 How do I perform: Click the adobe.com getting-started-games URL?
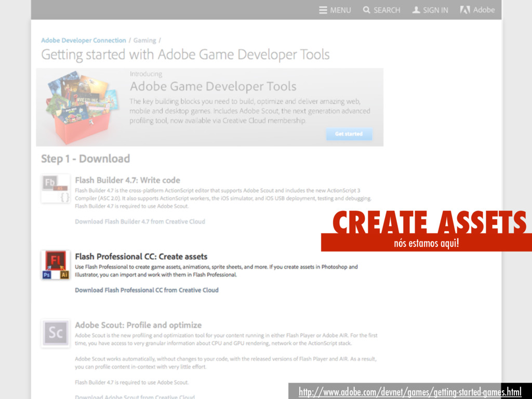click(x=410, y=392)
